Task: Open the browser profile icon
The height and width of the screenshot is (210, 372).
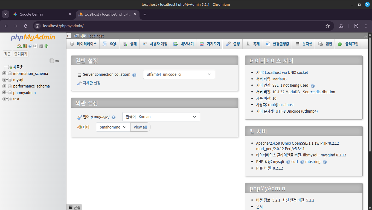Action: [356, 26]
